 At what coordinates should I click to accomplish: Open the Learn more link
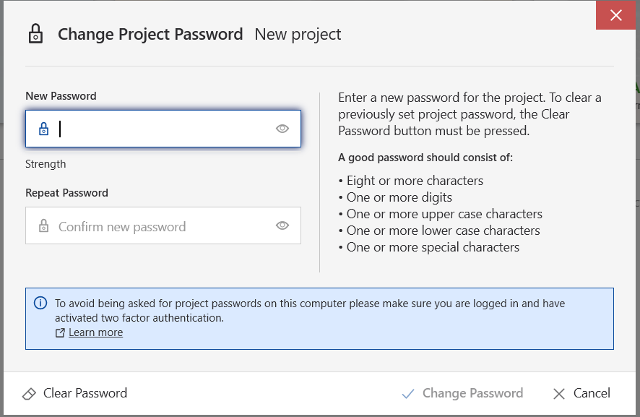click(95, 333)
